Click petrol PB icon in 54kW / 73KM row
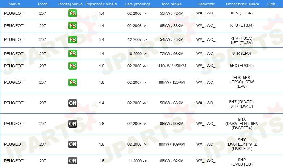The image size is (283, 167). [72, 39]
